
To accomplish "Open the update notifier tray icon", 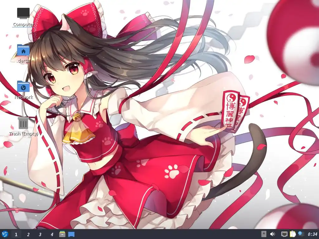I will (301, 234).
